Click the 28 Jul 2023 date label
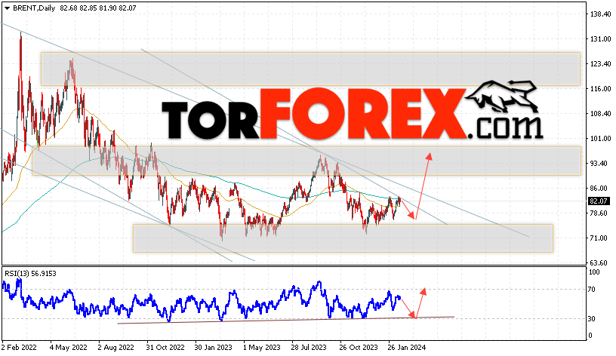Viewport: 616px width, 356px height. pyautogui.click(x=309, y=348)
